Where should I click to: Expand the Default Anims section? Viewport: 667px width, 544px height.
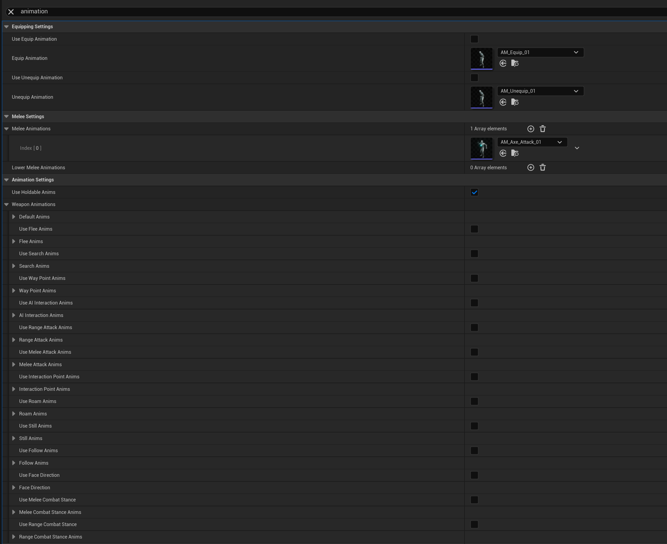coord(14,217)
